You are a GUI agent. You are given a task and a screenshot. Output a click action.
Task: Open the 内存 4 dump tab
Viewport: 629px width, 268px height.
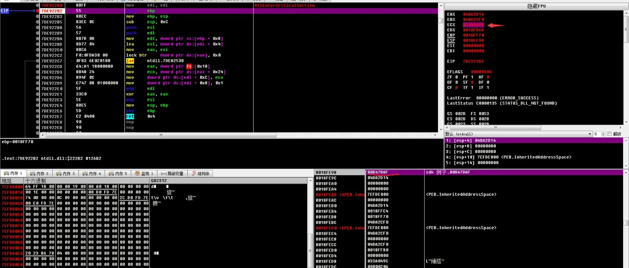tap(92, 173)
